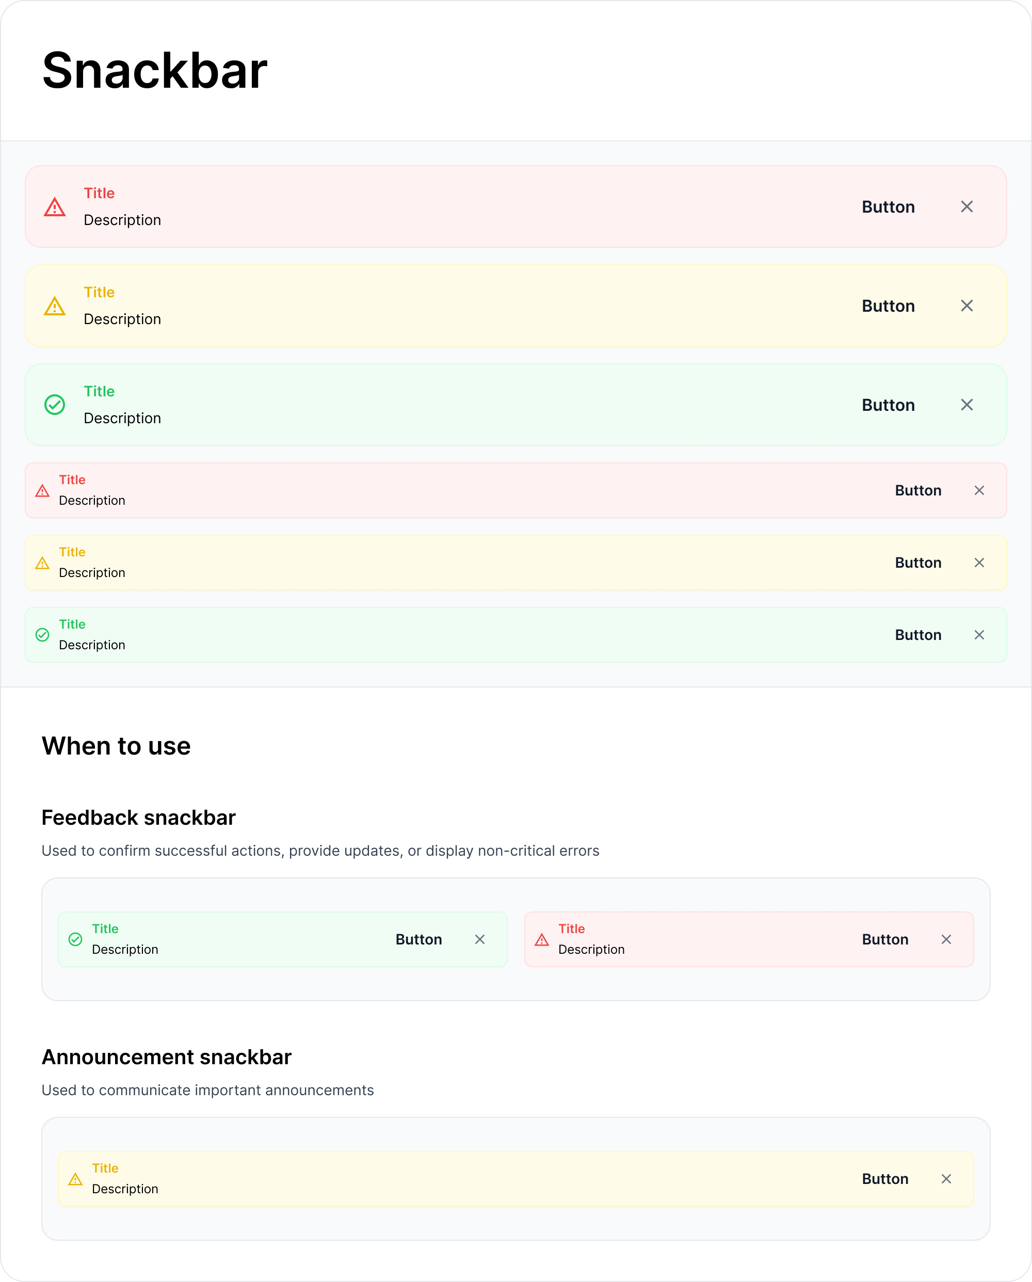Dismiss the Announcement example snackbar
This screenshot has width=1032, height=1282.
point(946,1179)
